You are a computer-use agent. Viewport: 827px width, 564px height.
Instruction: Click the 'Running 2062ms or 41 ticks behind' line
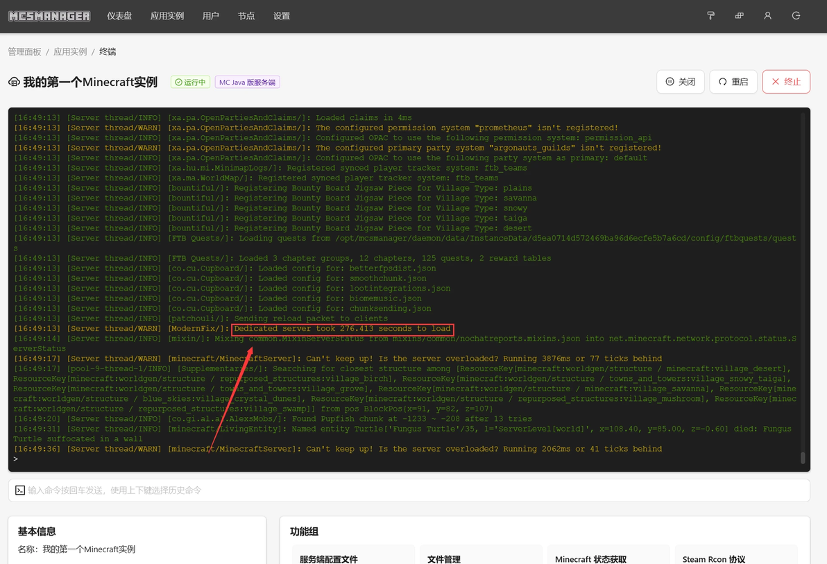click(338, 449)
